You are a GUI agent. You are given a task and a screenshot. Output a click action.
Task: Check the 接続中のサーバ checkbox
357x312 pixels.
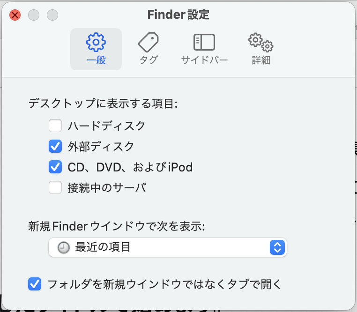[55, 188]
